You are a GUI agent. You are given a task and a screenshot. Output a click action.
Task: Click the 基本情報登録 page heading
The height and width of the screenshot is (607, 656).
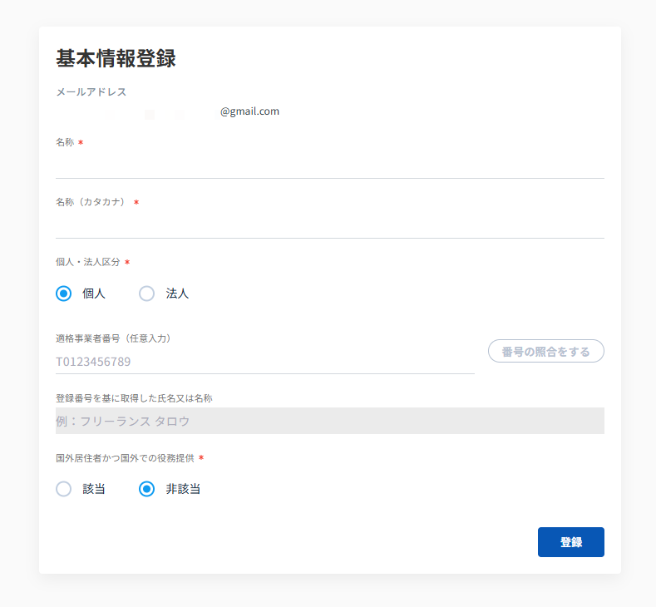coord(116,59)
